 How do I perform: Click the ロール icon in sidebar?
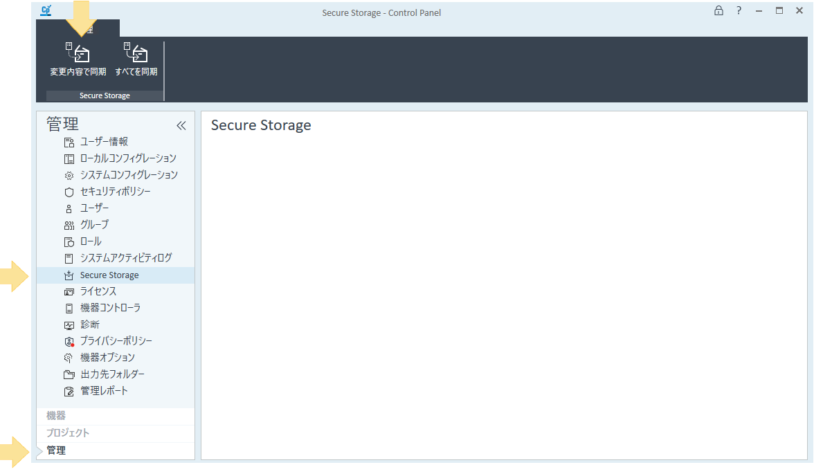pos(69,242)
